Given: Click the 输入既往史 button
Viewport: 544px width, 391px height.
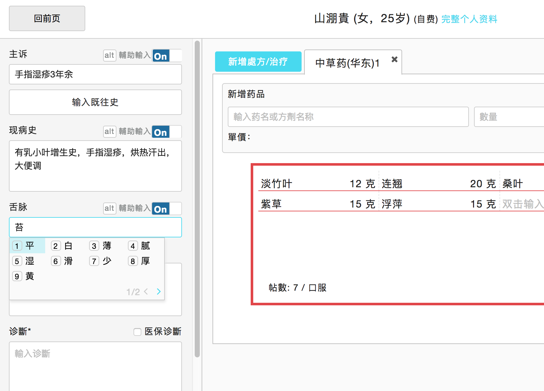Looking at the screenshot, I should point(95,102).
